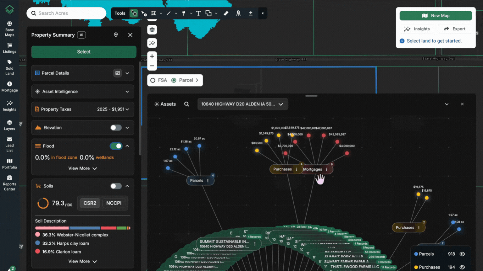Click location pin in Property Summary header
483x271 pixels.
pos(116,35)
